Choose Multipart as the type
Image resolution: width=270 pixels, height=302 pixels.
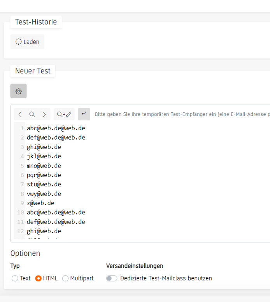tap(65, 278)
